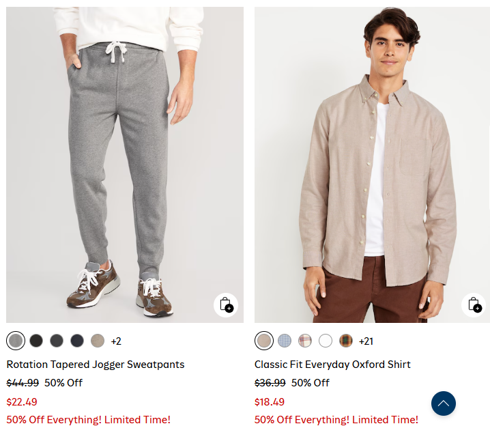Quick add the Jogger Sweatpants to bag

click(x=226, y=305)
